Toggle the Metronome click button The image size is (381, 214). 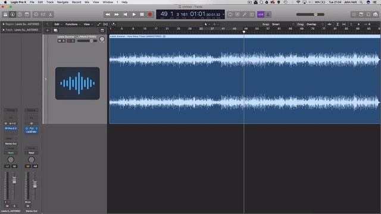click(x=268, y=14)
